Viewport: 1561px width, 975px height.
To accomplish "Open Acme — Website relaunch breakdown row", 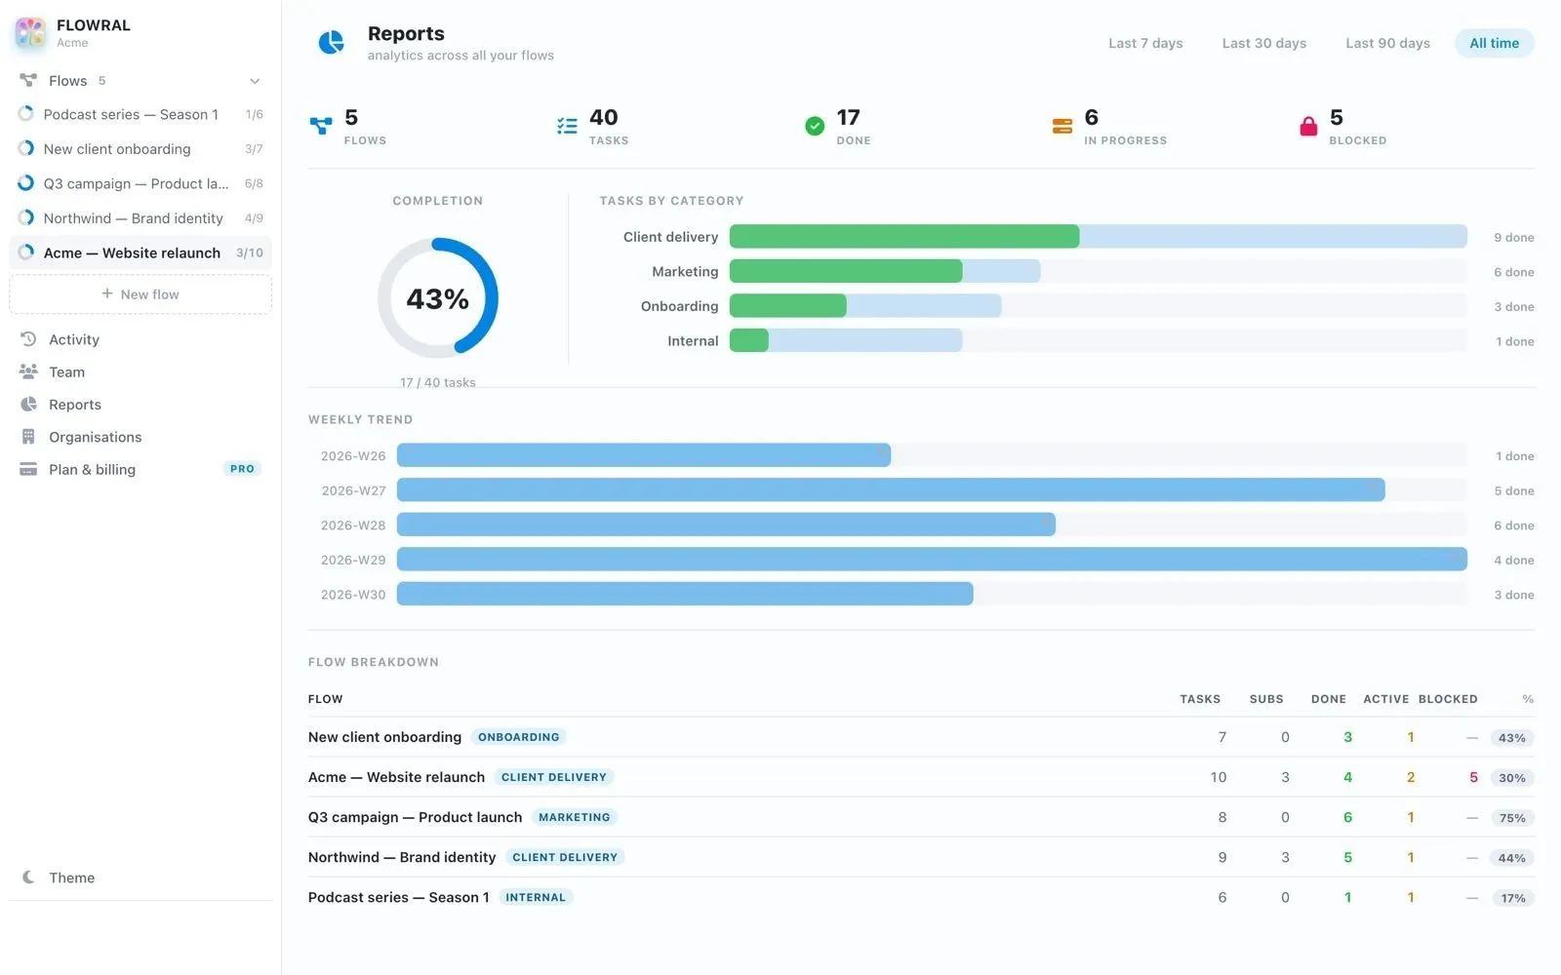I will 921,777.
